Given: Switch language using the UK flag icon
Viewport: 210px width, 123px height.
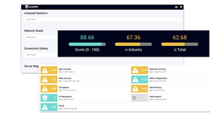Looking at the screenshot, I should 176,7.
